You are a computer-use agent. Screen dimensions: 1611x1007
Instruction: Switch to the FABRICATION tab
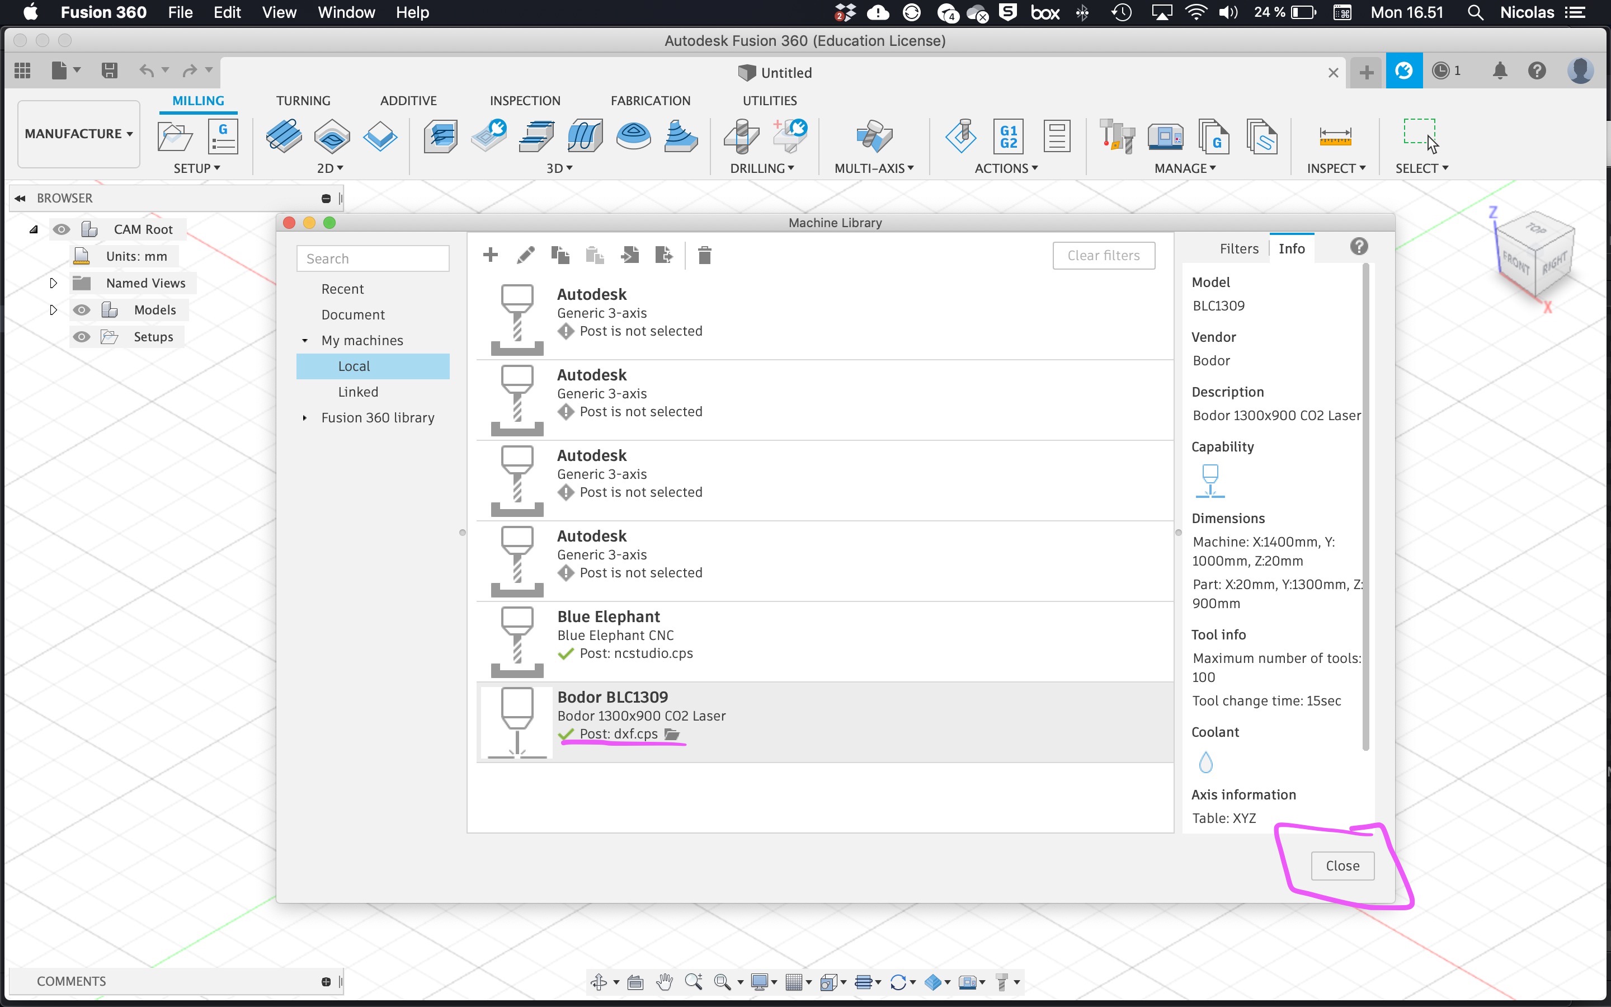click(x=651, y=101)
